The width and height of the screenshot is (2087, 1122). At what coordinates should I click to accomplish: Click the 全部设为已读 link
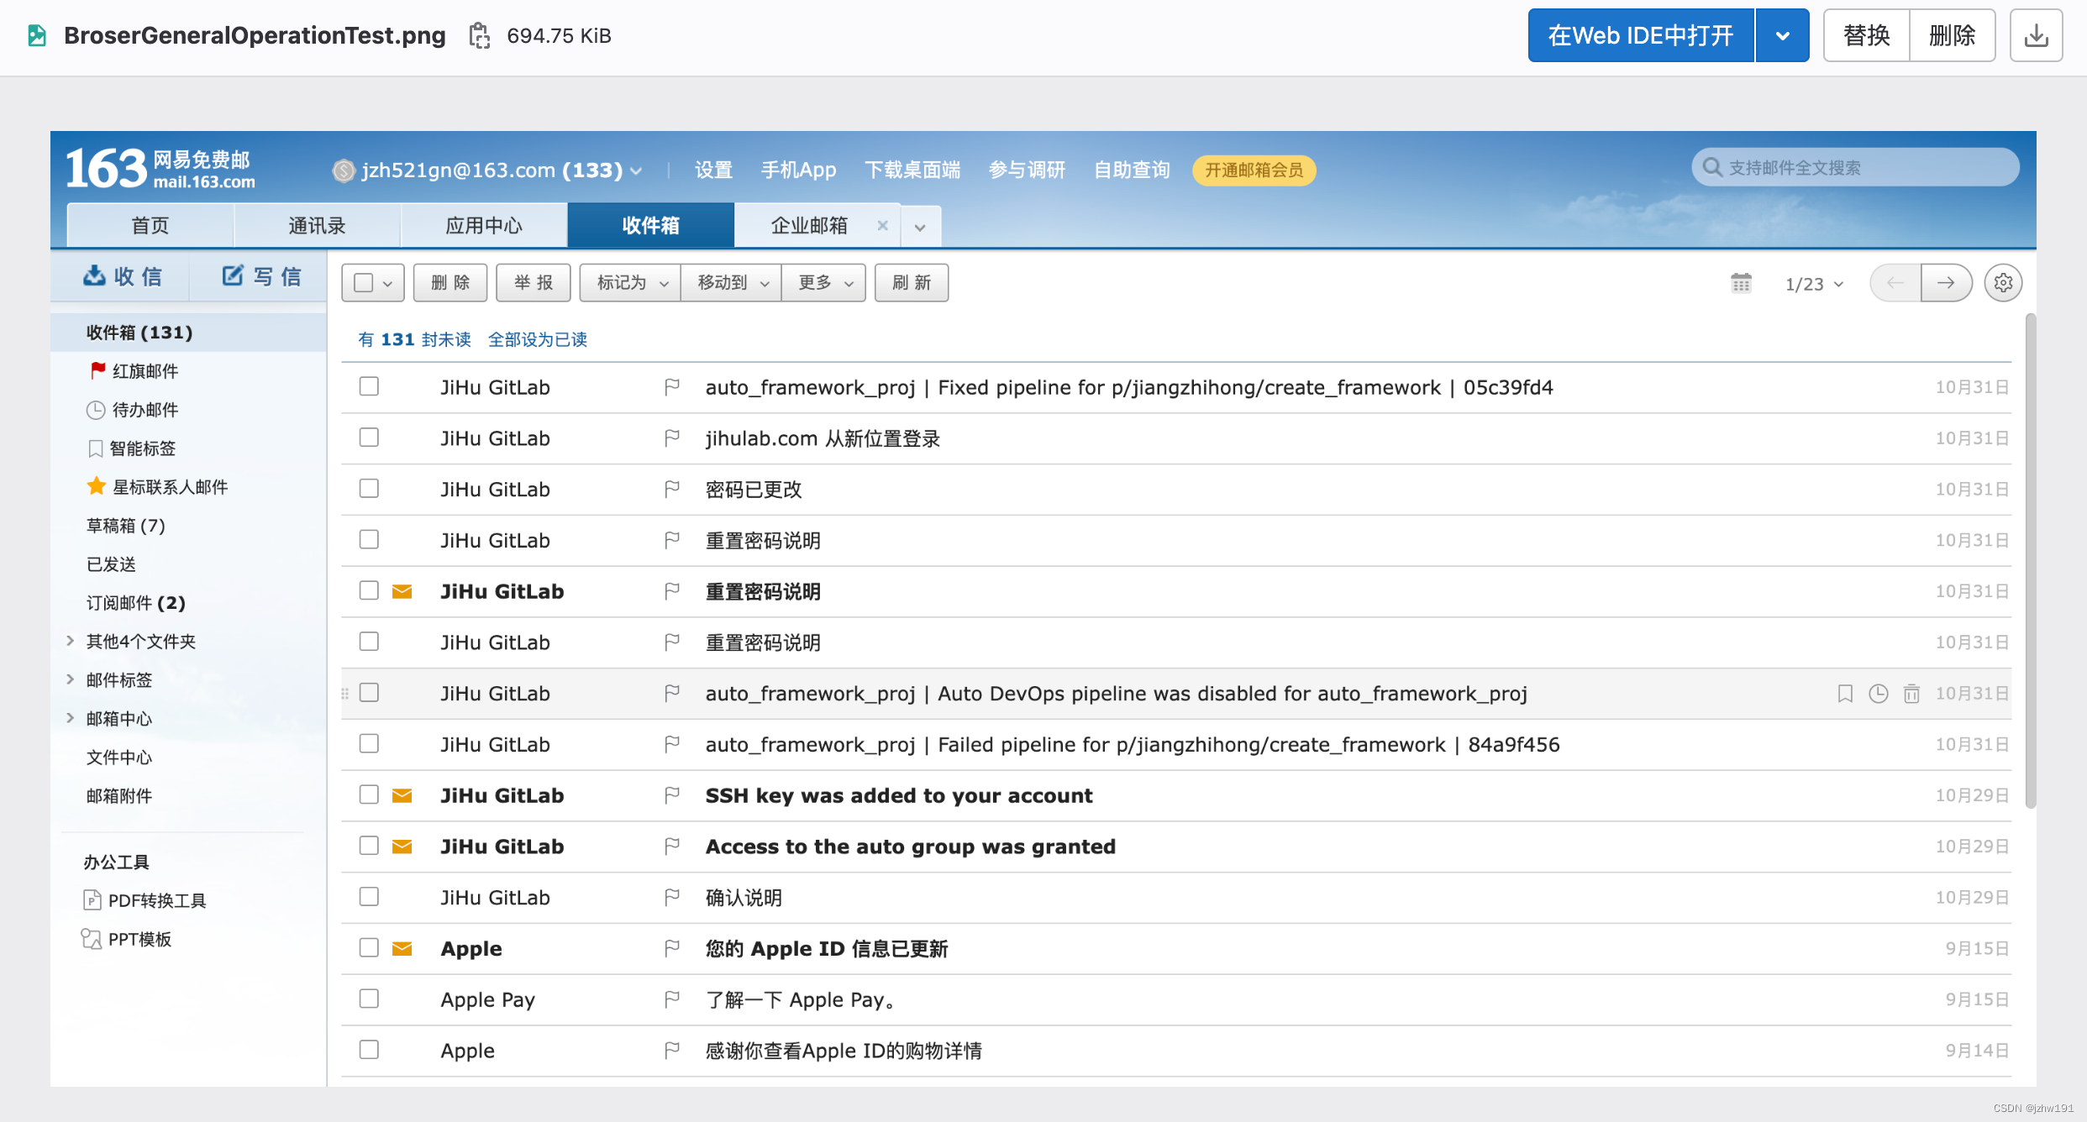click(x=538, y=339)
